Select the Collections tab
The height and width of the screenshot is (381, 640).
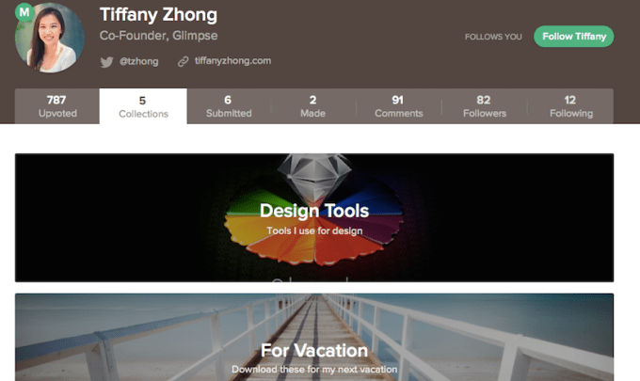pyautogui.click(x=143, y=106)
